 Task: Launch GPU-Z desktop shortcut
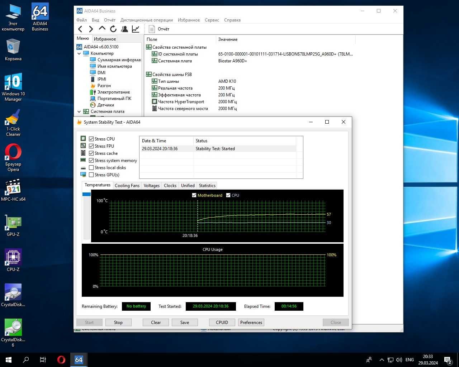13,225
